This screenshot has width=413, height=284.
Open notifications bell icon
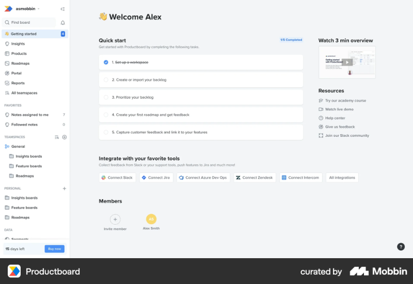pyautogui.click(x=62, y=23)
